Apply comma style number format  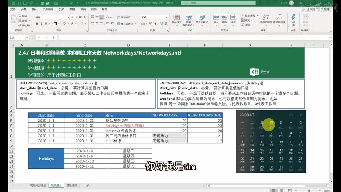coord(155,24)
